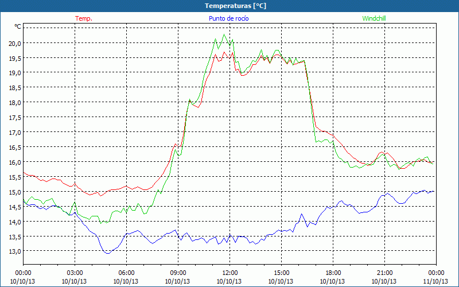459x287 pixels.
Task: Click the "15,5" y-axis value
Action: (15, 177)
